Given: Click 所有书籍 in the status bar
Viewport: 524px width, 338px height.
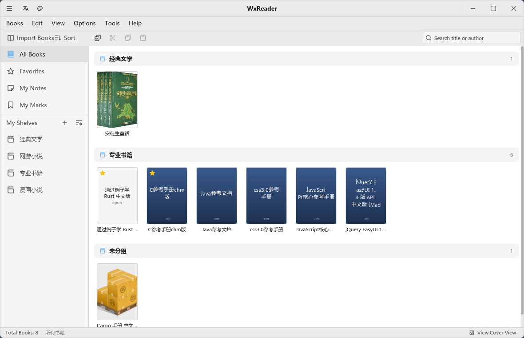Looking at the screenshot, I should (x=55, y=333).
